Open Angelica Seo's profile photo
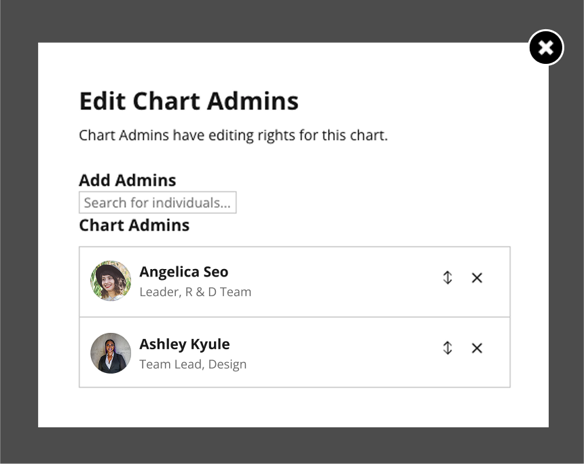Screen dimensions: 584x464 [111, 281]
